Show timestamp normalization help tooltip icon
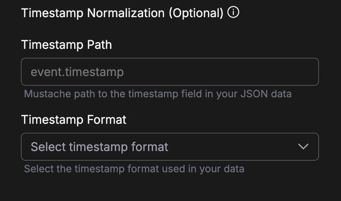 (x=233, y=13)
